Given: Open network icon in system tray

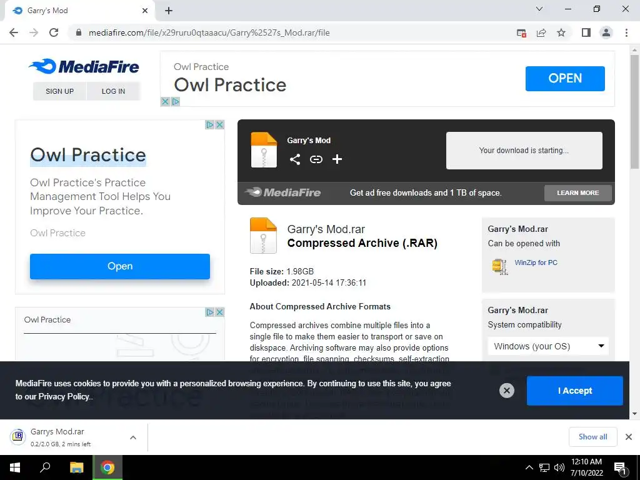Looking at the screenshot, I should pyautogui.click(x=544, y=467).
